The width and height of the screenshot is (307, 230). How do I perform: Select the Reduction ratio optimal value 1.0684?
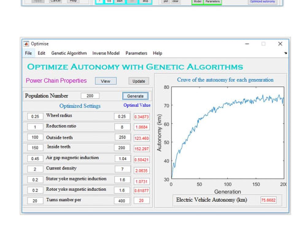[141, 127]
